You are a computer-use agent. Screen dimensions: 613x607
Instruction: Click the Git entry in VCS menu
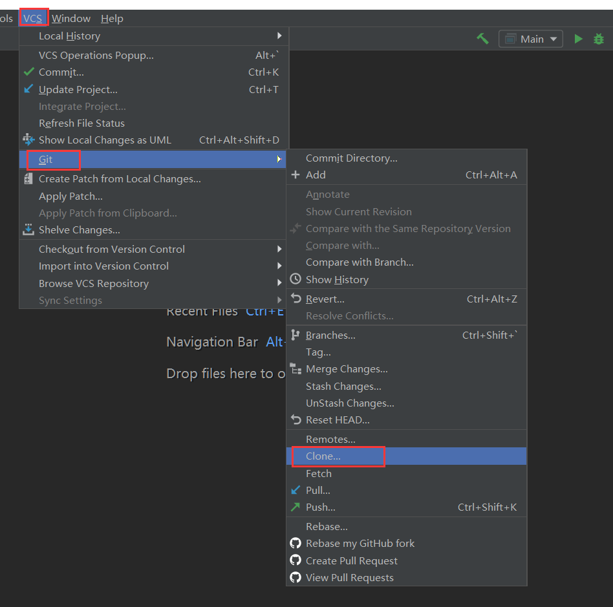152,159
